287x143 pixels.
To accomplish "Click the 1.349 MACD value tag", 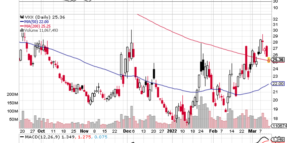I will point(279,139).
